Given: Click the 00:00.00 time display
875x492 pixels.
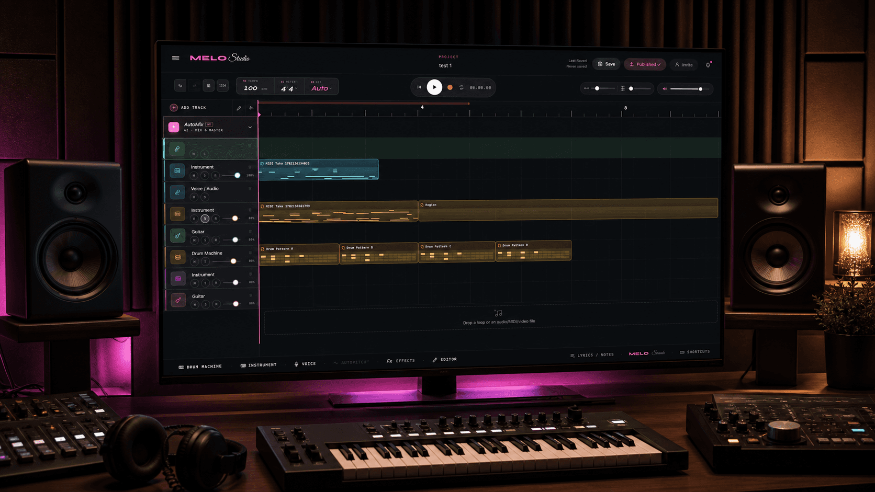Looking at the screenshot, I should pos(480,88).
